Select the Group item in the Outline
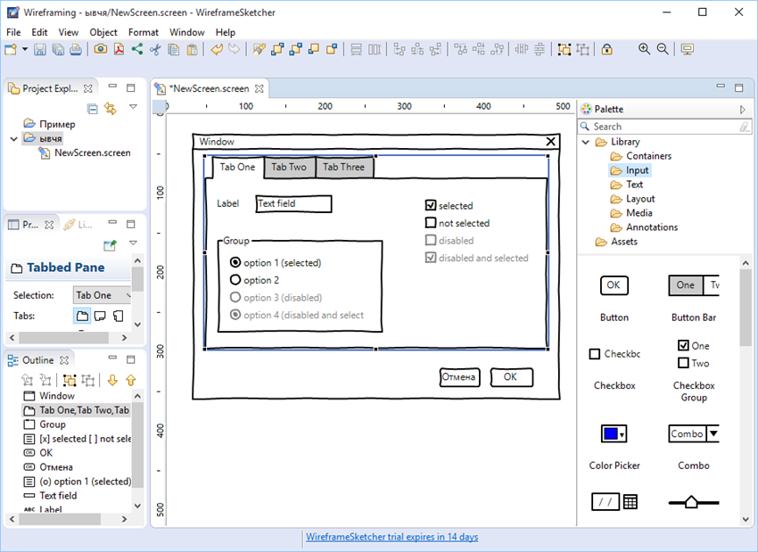This screenshot has width=758, height=552. point(45,424)
